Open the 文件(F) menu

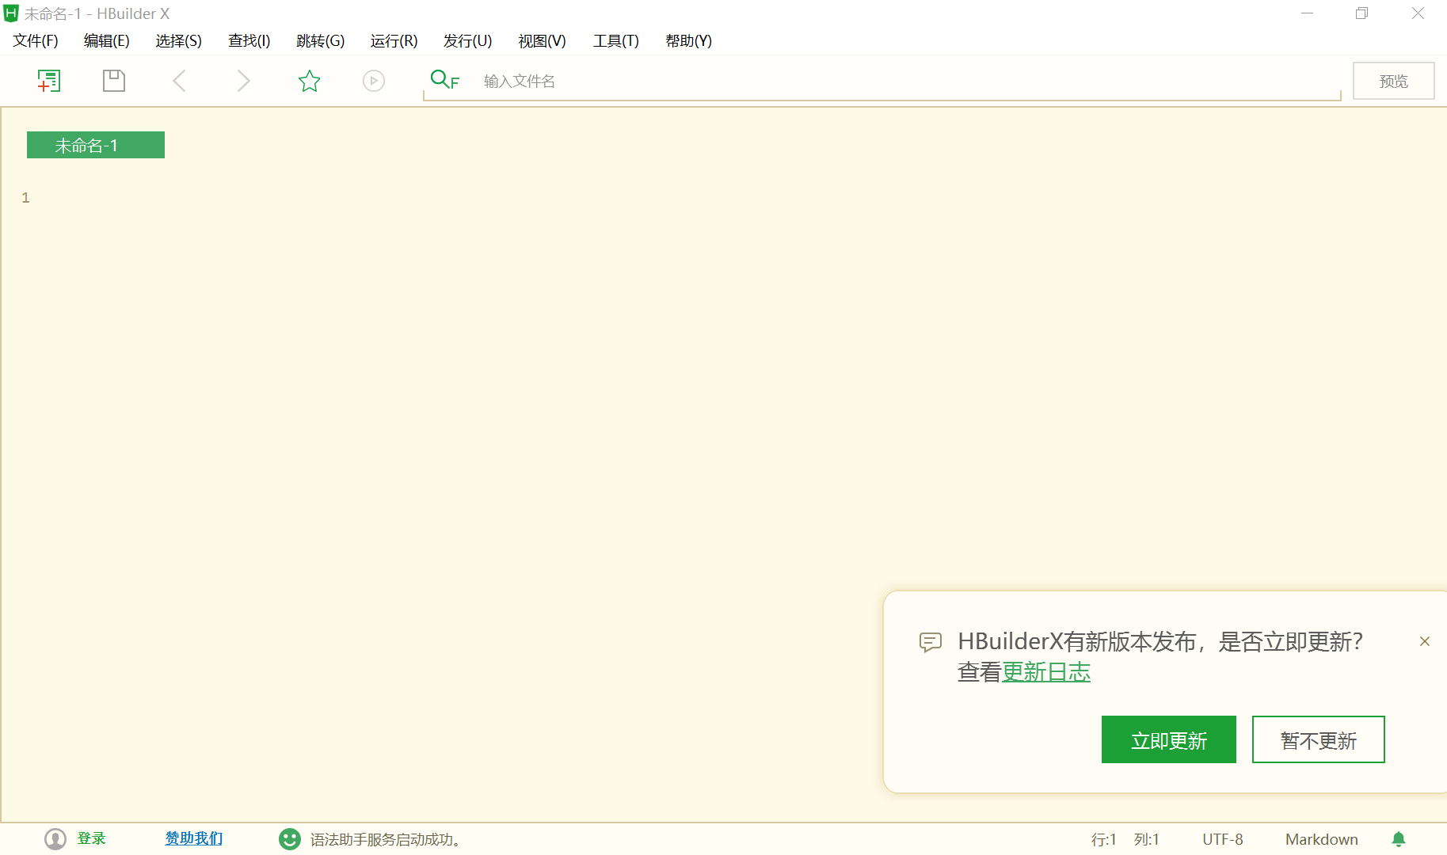tap(36, 41)
